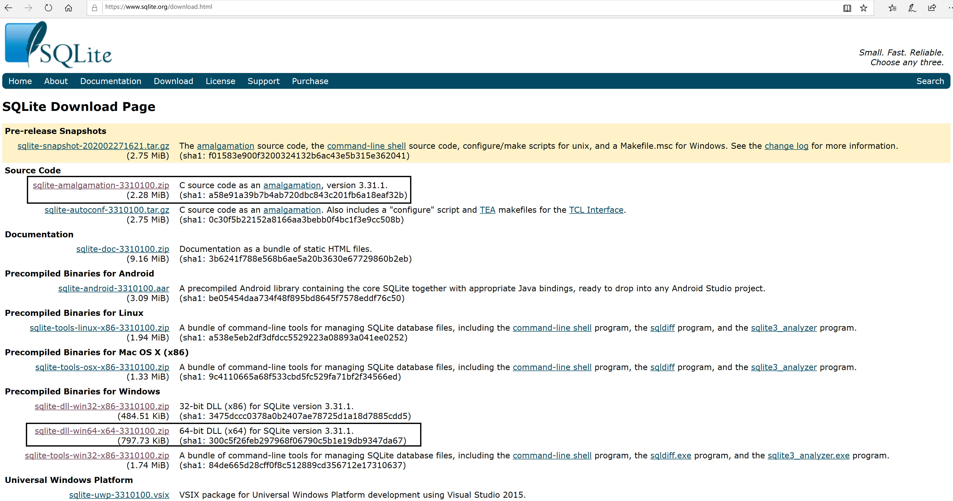Download sqlite-tools-osx-x86-3310100.zip

pyautogui.click(x=102, y=367)
